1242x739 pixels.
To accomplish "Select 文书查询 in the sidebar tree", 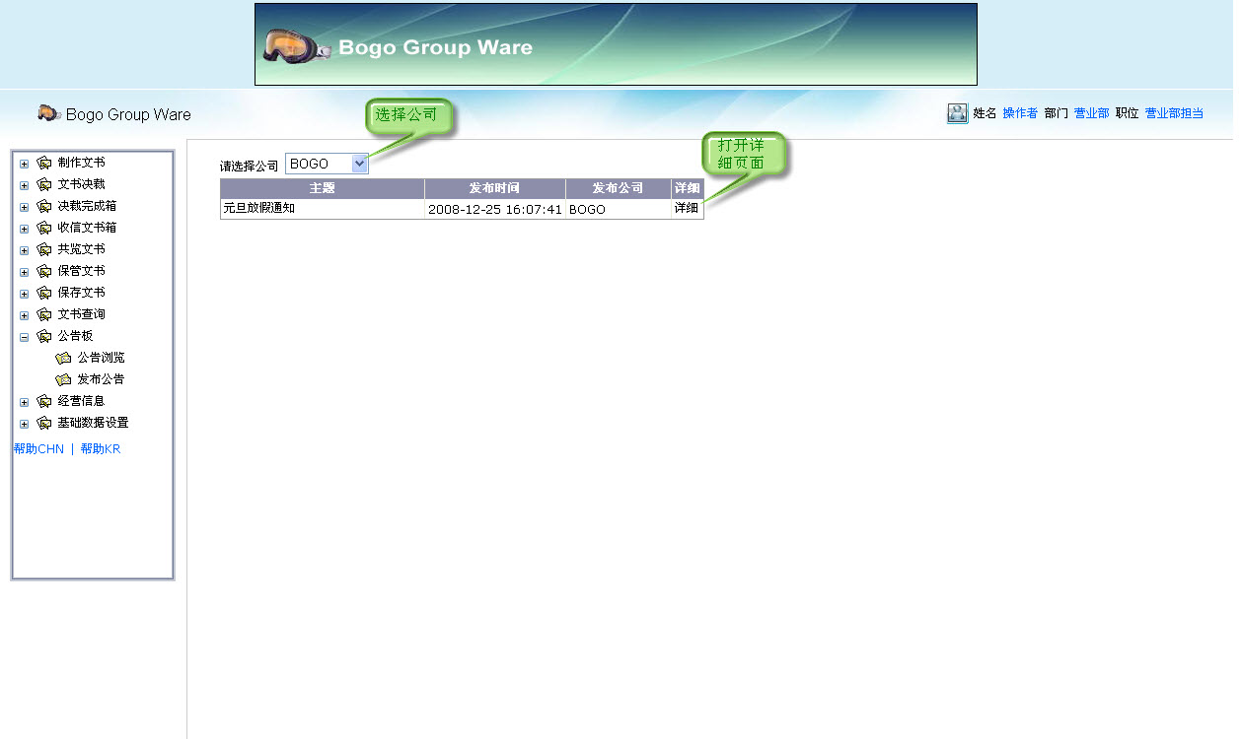I will tap(81, 314).
